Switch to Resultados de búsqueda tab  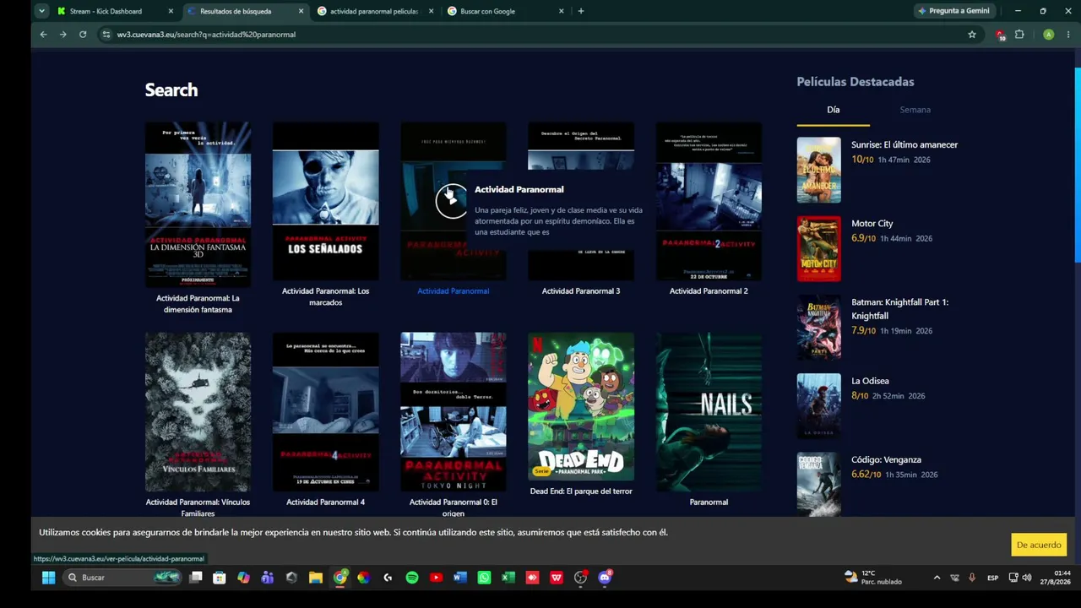245,11
